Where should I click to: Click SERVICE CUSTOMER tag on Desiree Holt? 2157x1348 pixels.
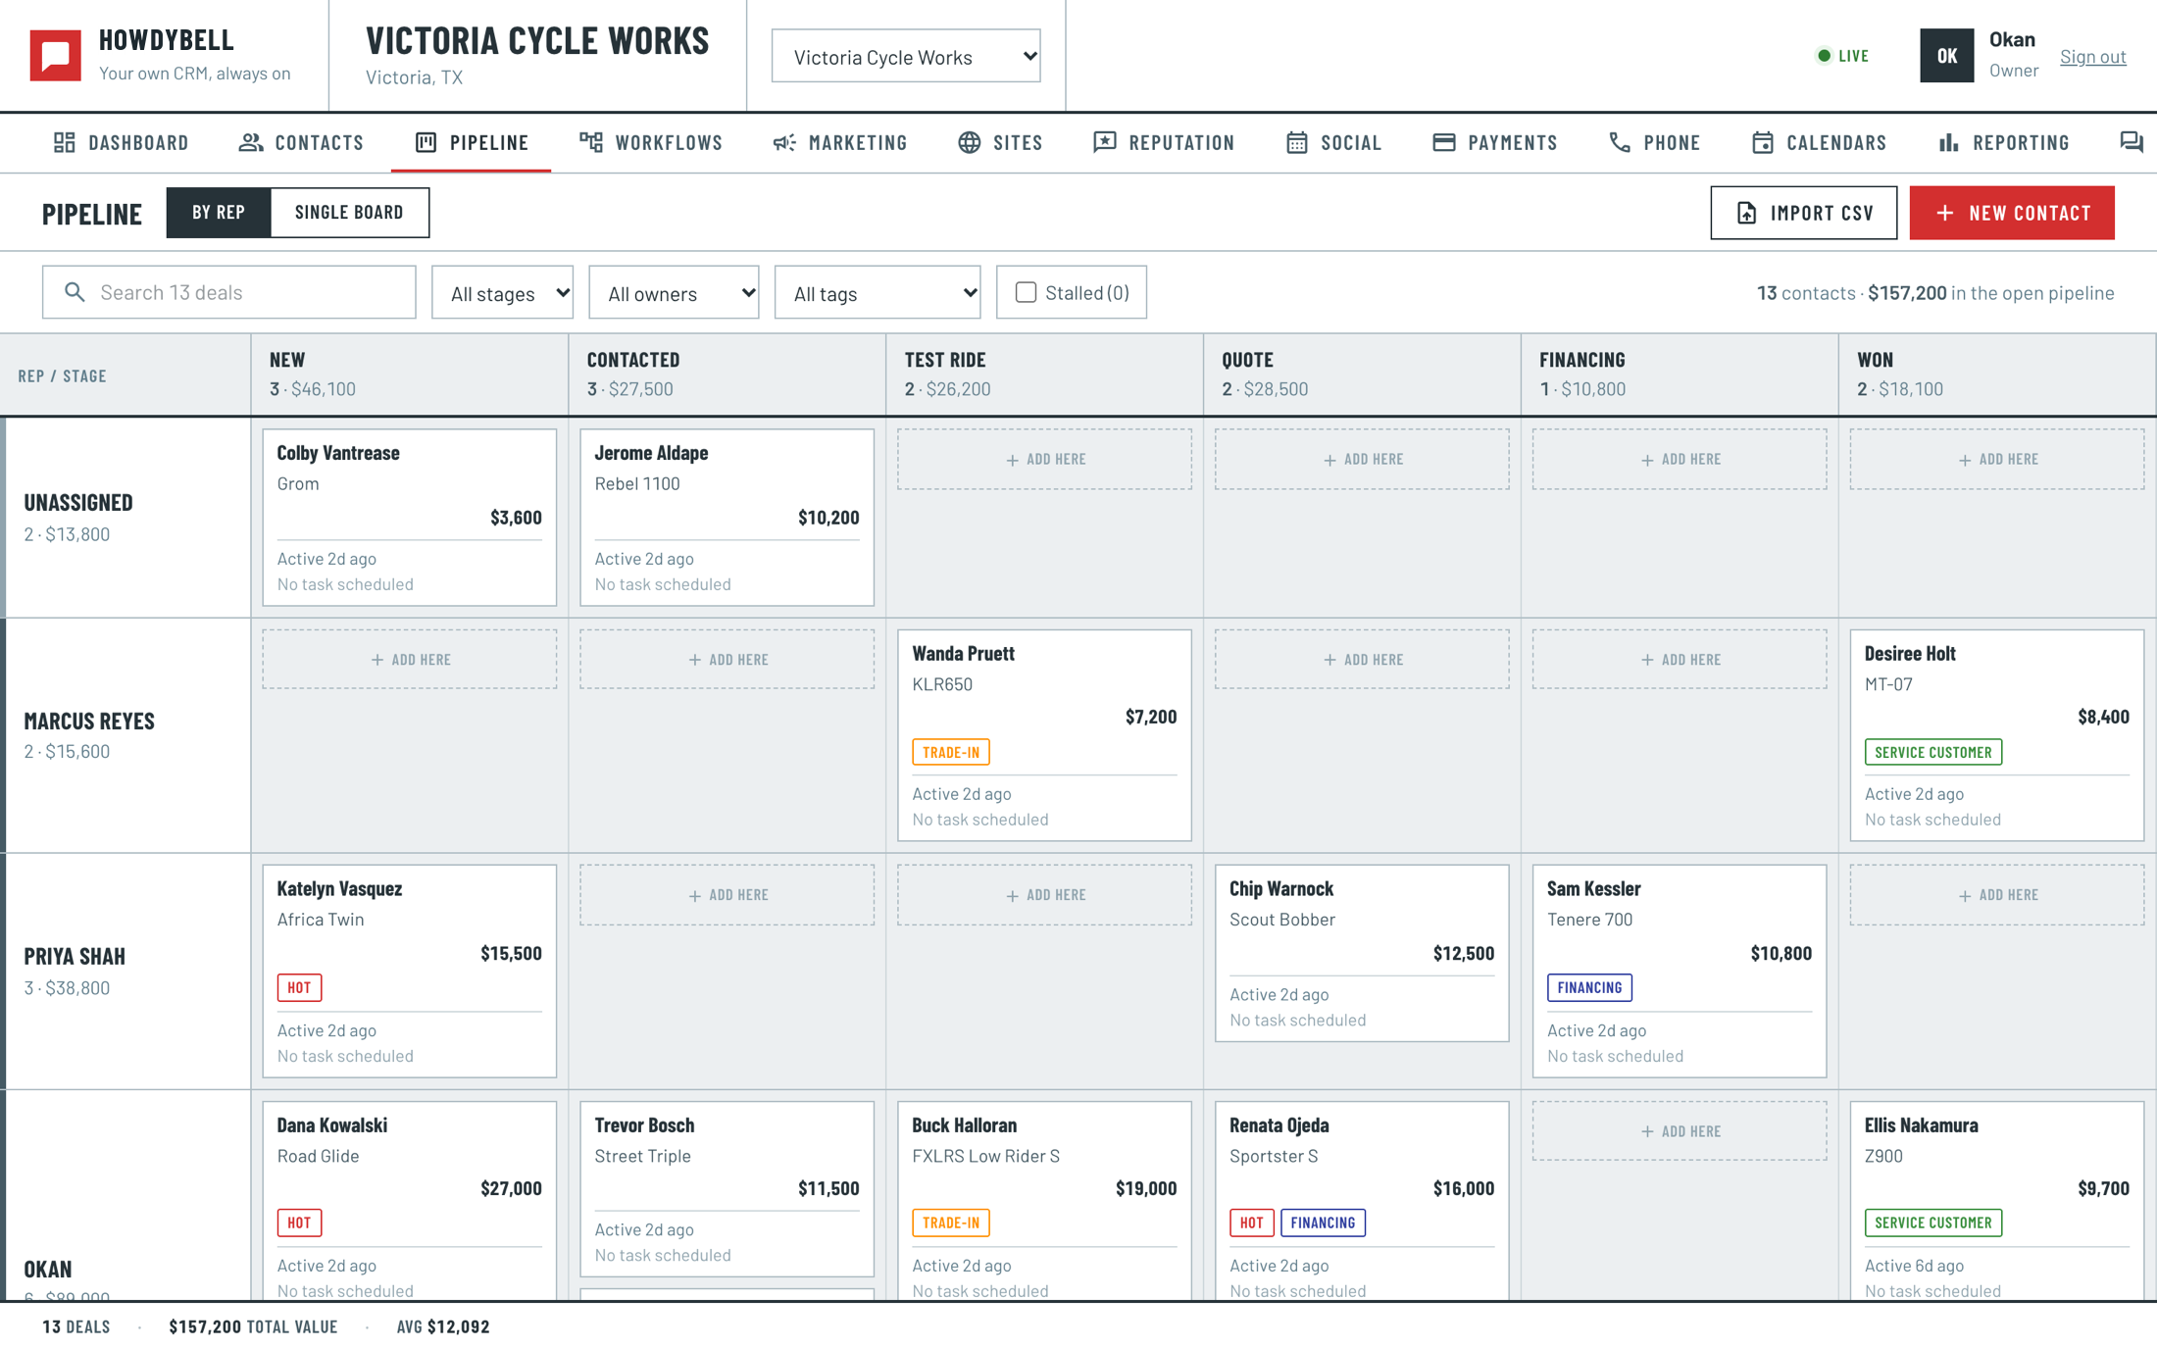1933,752
